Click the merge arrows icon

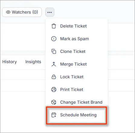54,64
